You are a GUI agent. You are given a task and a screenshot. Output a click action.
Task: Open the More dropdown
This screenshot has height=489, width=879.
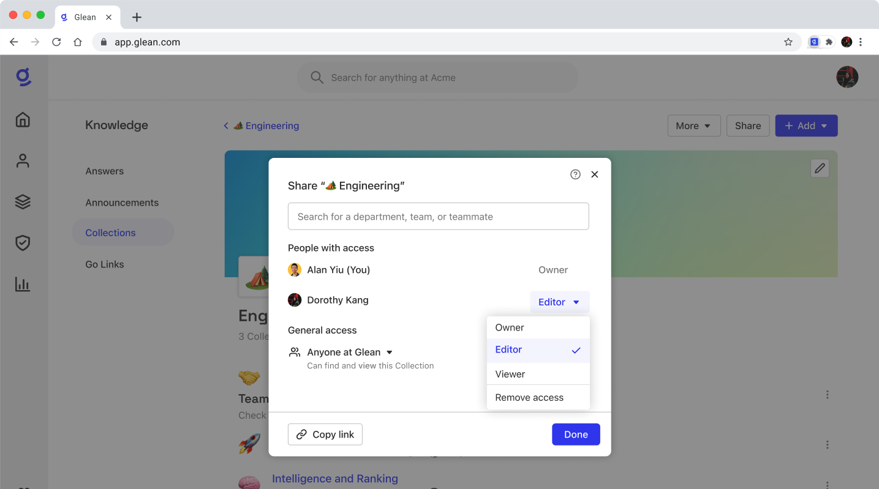pyautogui.click(x=693, y=125)
